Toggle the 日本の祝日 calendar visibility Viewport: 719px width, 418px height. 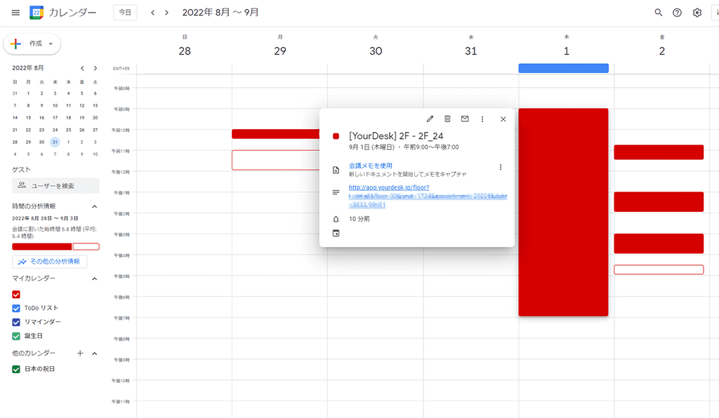15,368
